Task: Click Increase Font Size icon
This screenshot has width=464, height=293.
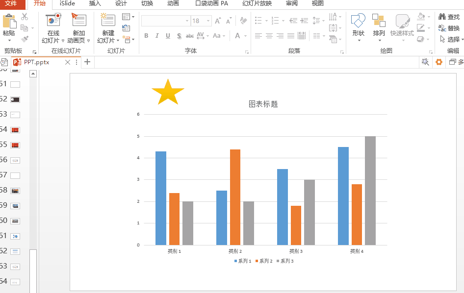Action: (218, 21)
